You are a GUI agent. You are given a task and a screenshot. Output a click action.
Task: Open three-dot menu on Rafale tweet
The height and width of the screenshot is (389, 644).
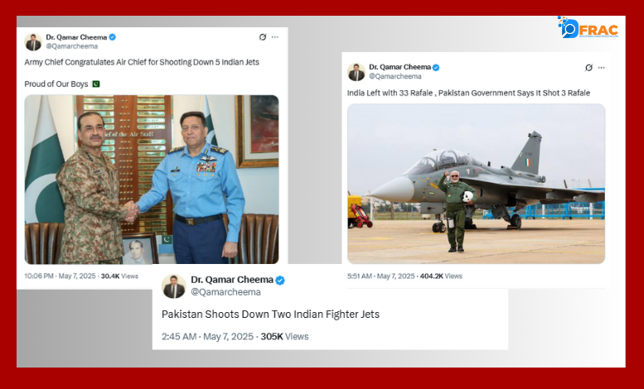click(601, 68)
